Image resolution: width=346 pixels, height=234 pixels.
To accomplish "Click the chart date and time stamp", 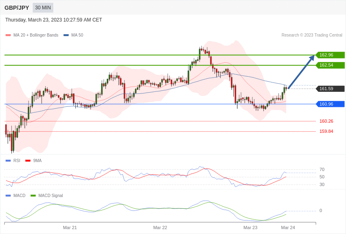I will pyautogui.click(x=54, y=20).
